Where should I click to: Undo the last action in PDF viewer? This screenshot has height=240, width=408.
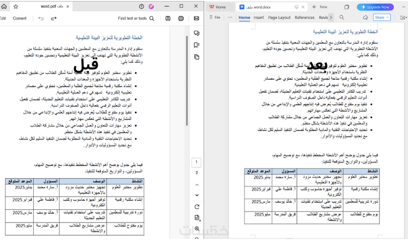(41, 18)
